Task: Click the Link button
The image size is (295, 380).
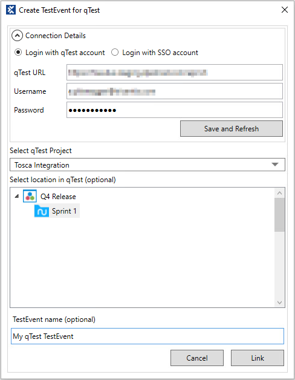Action: [258, 358]
